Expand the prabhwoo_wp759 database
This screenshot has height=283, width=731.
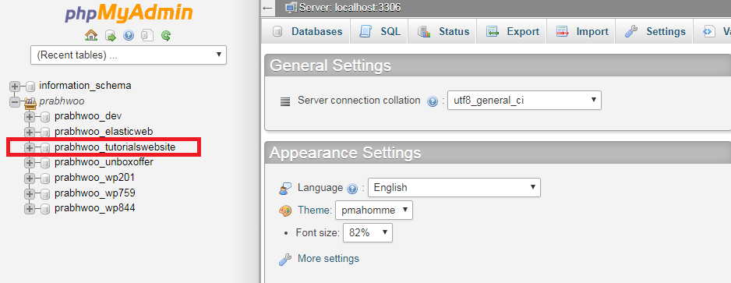pos(30,193)
